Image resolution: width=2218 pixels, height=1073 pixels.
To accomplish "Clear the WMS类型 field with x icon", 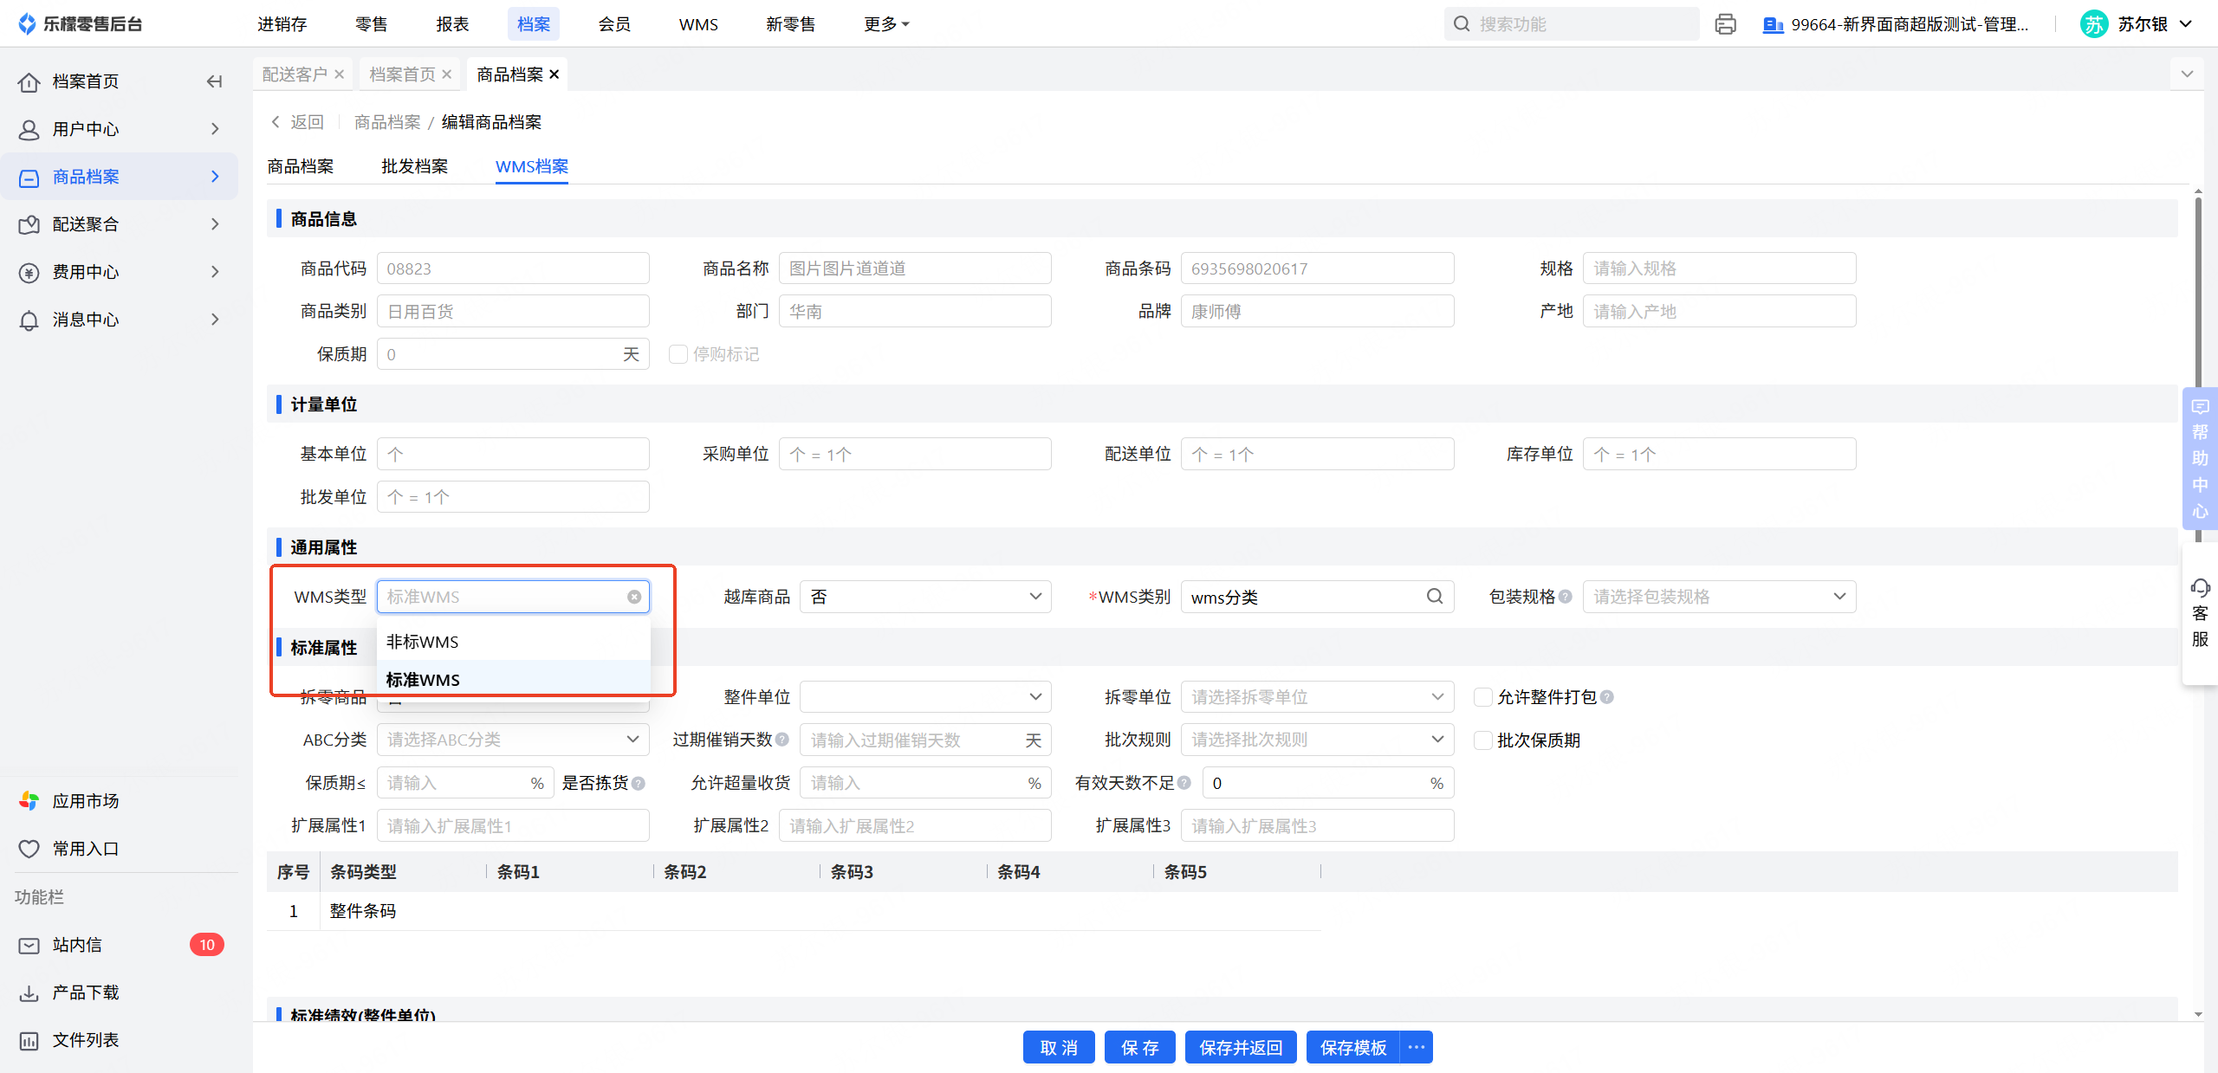I will (633, 597).
